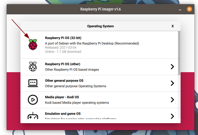Expand Other general purpose OS chevron arrow

pyautogui.click(x=172, y=83)
